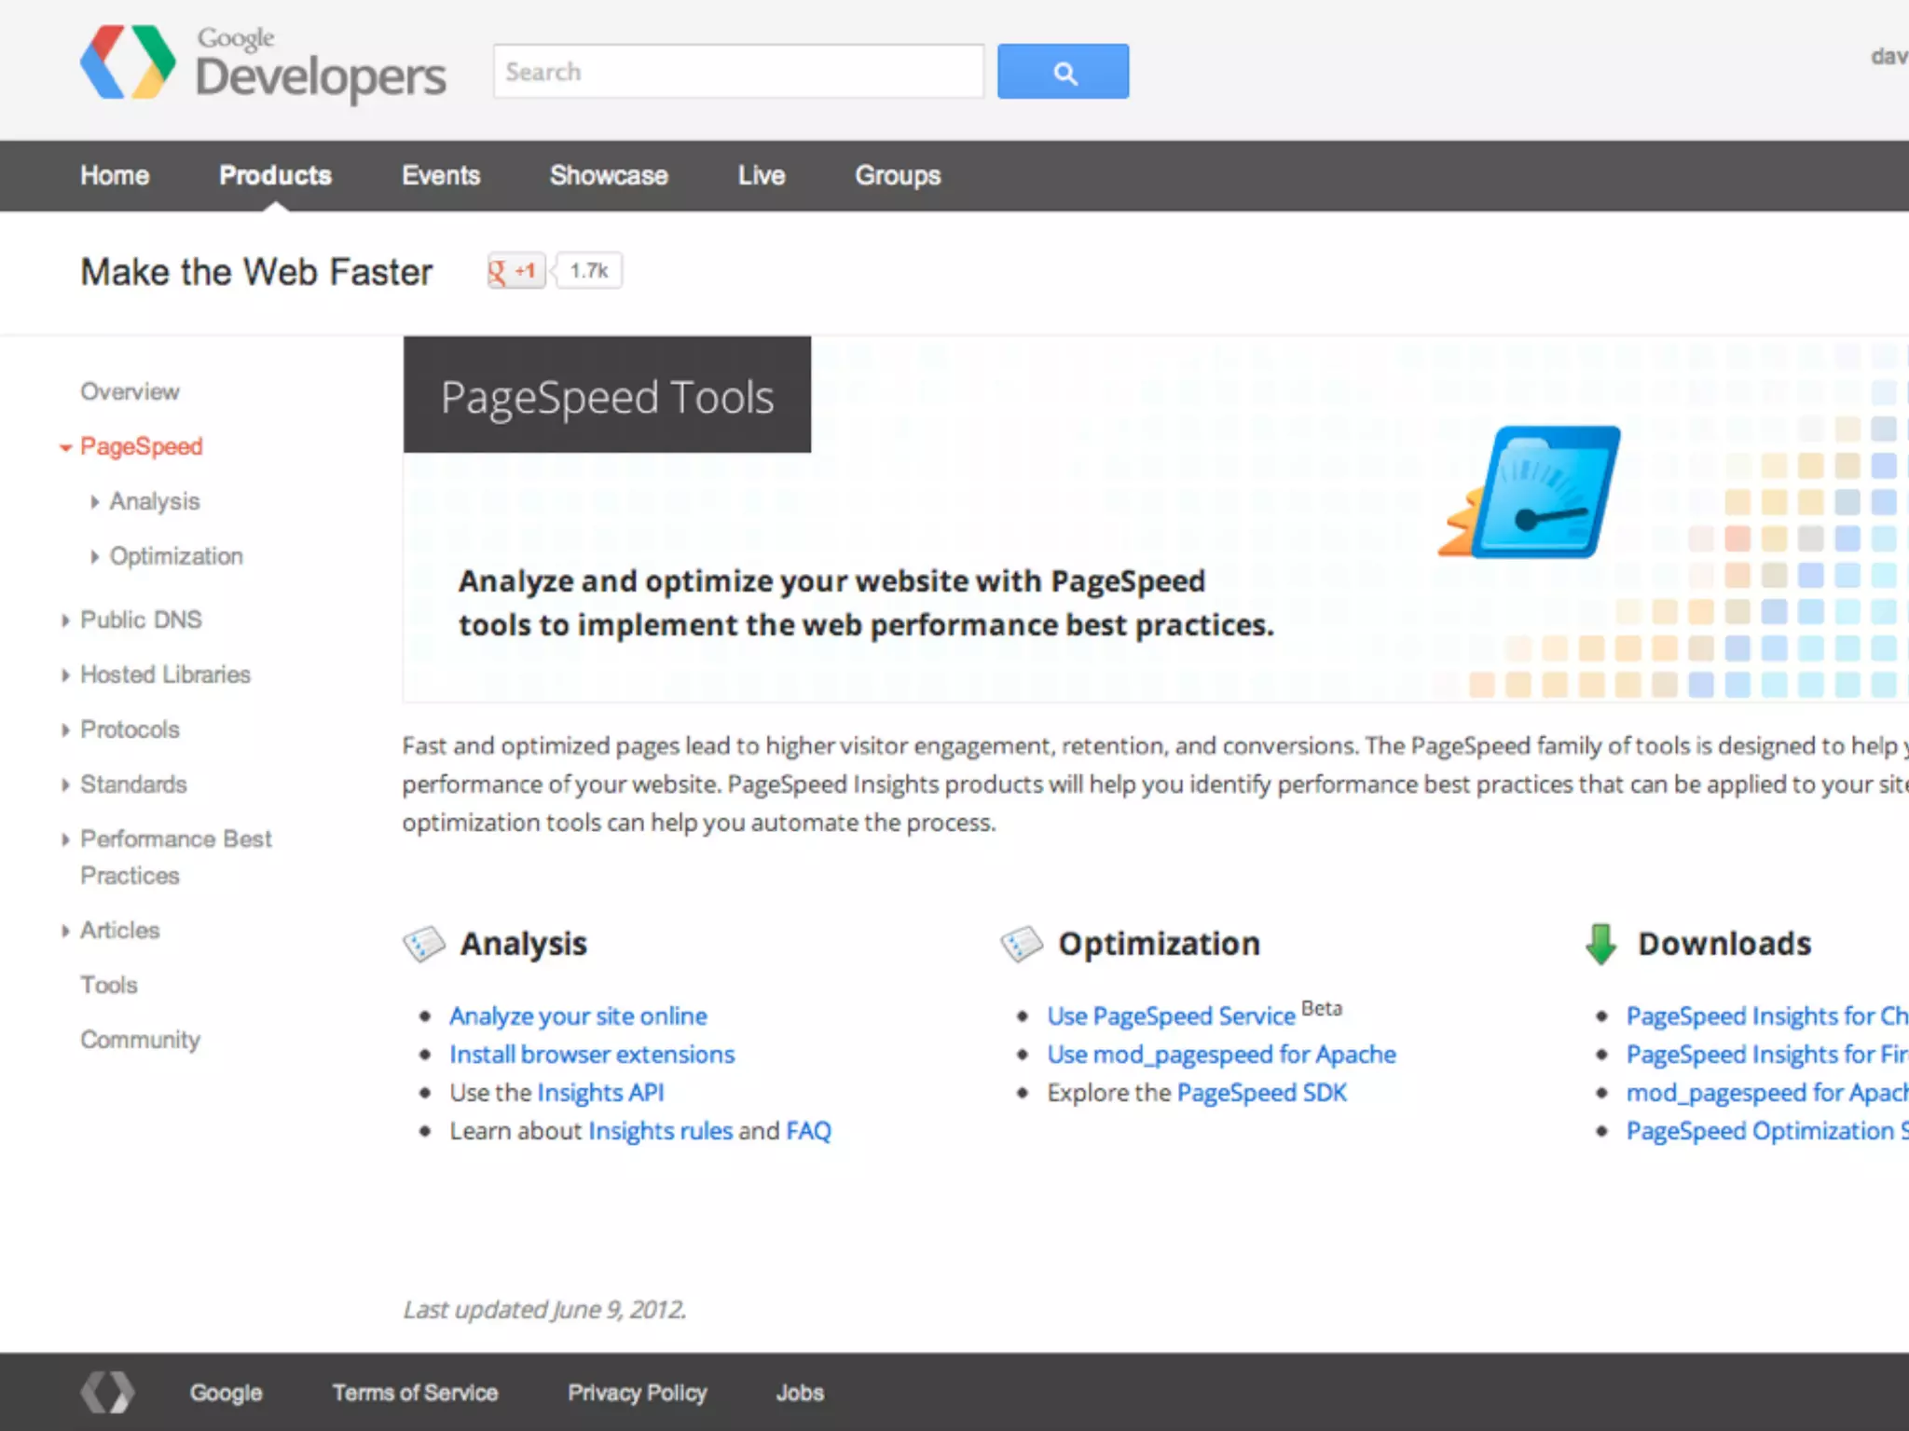
Task: Click the grey footer Developers logo
Action: coord(107,1392)
